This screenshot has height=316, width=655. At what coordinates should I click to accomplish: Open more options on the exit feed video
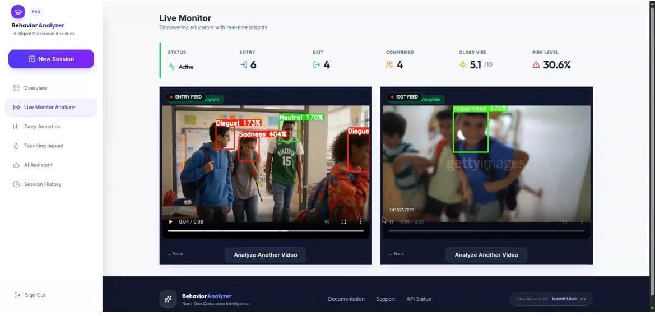(582, 222)
